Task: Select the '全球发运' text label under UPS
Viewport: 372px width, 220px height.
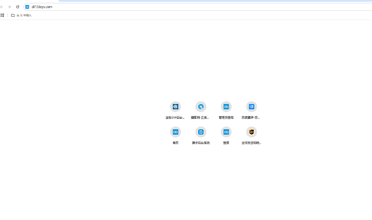Action: [251, 143]
